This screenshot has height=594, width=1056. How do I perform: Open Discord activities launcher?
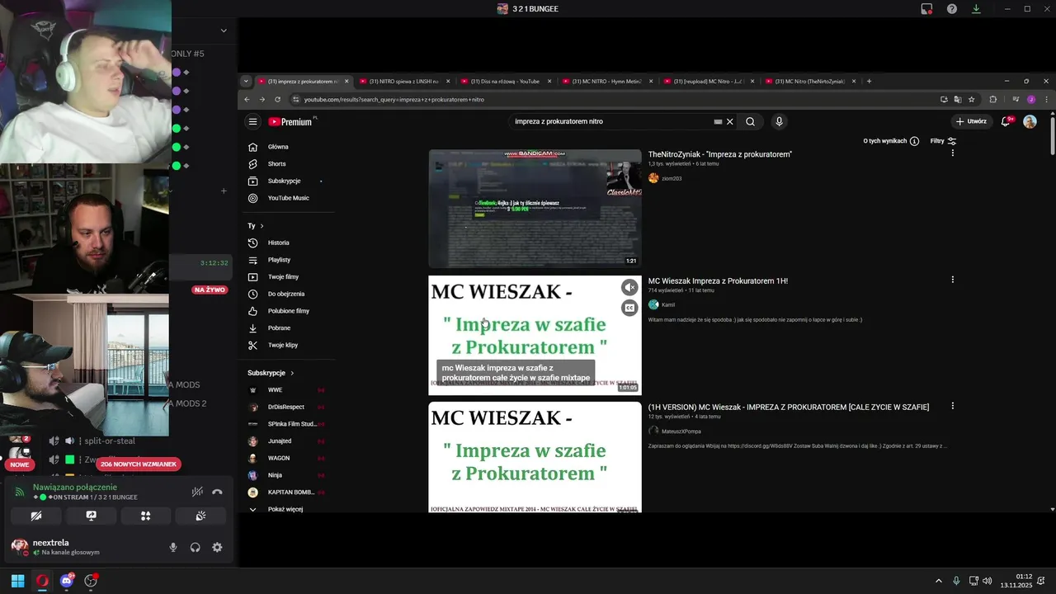tap(146, 516)
